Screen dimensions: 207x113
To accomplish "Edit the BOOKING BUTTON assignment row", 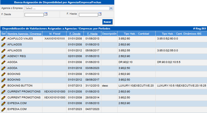I will [3, 86].
